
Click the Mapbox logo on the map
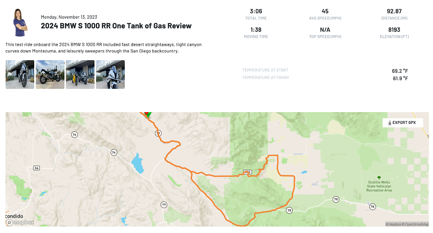20,222
